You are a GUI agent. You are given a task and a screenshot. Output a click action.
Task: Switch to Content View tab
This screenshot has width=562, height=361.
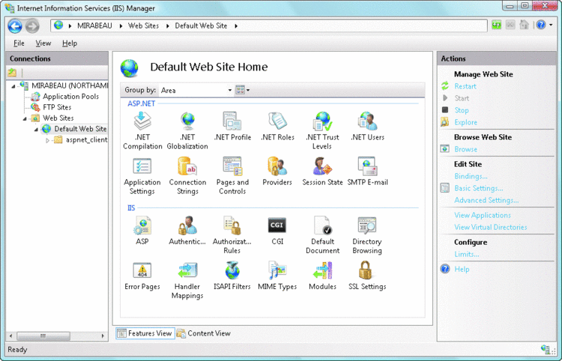pos(204,333)
